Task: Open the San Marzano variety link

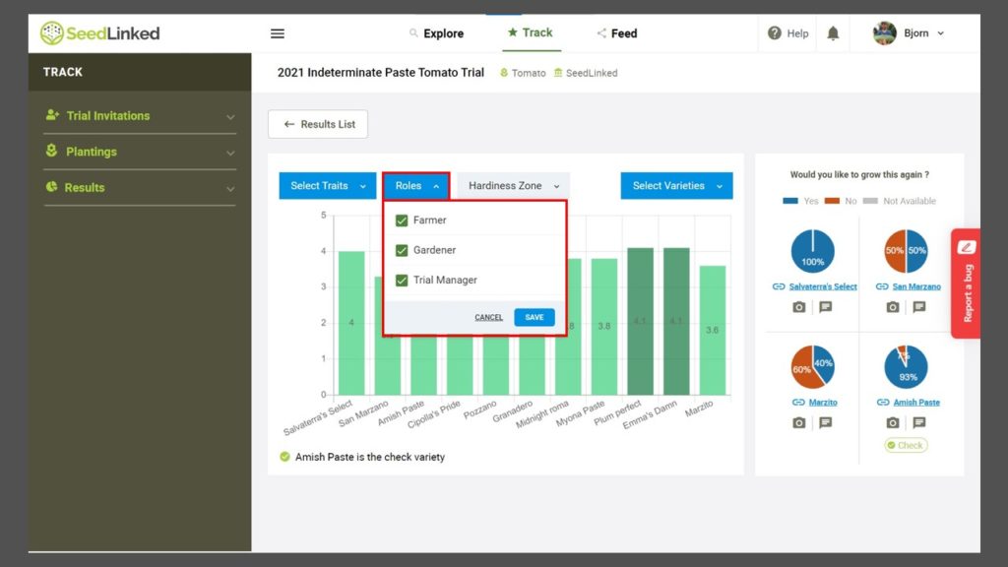Action: click(916, 286)
